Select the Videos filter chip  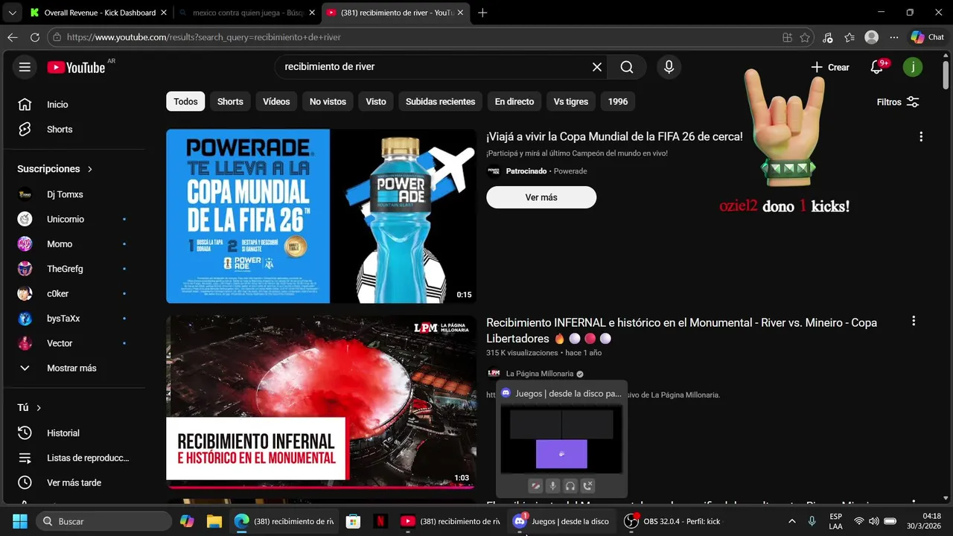tap(276, 101)
